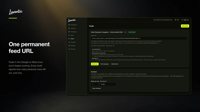Open Field mapping for this feed
200x112 pixels.
click(x=104, y=64)
